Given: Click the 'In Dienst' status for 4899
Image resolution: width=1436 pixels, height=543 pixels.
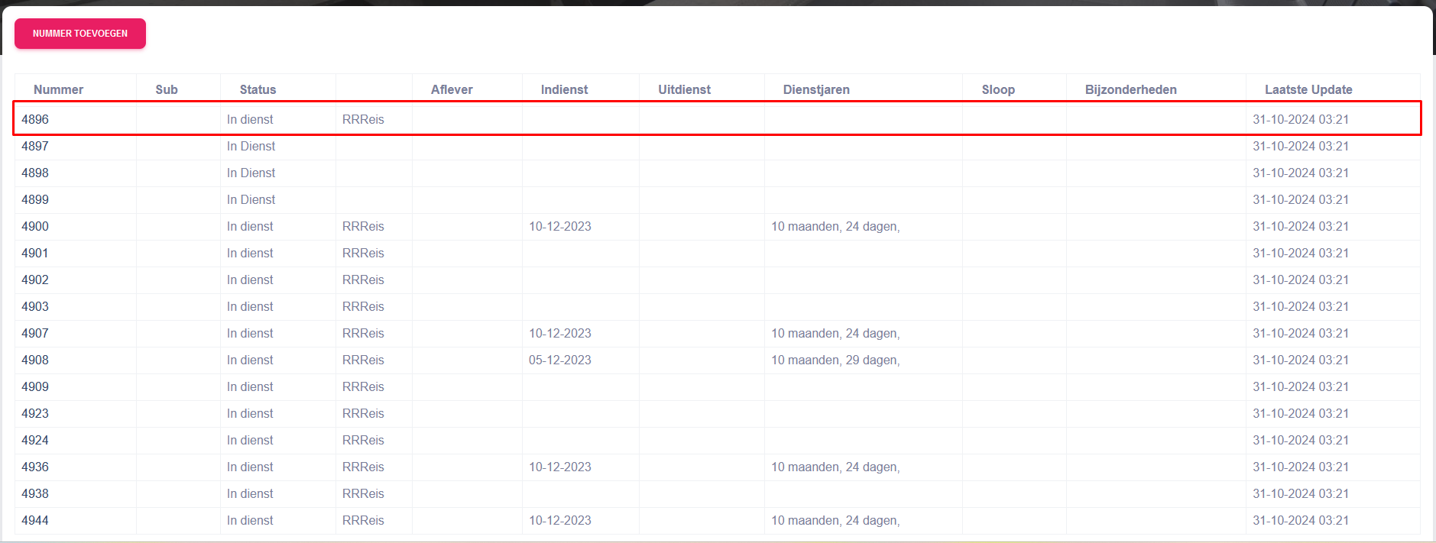Looking at the screenshot, I should 251,199.
